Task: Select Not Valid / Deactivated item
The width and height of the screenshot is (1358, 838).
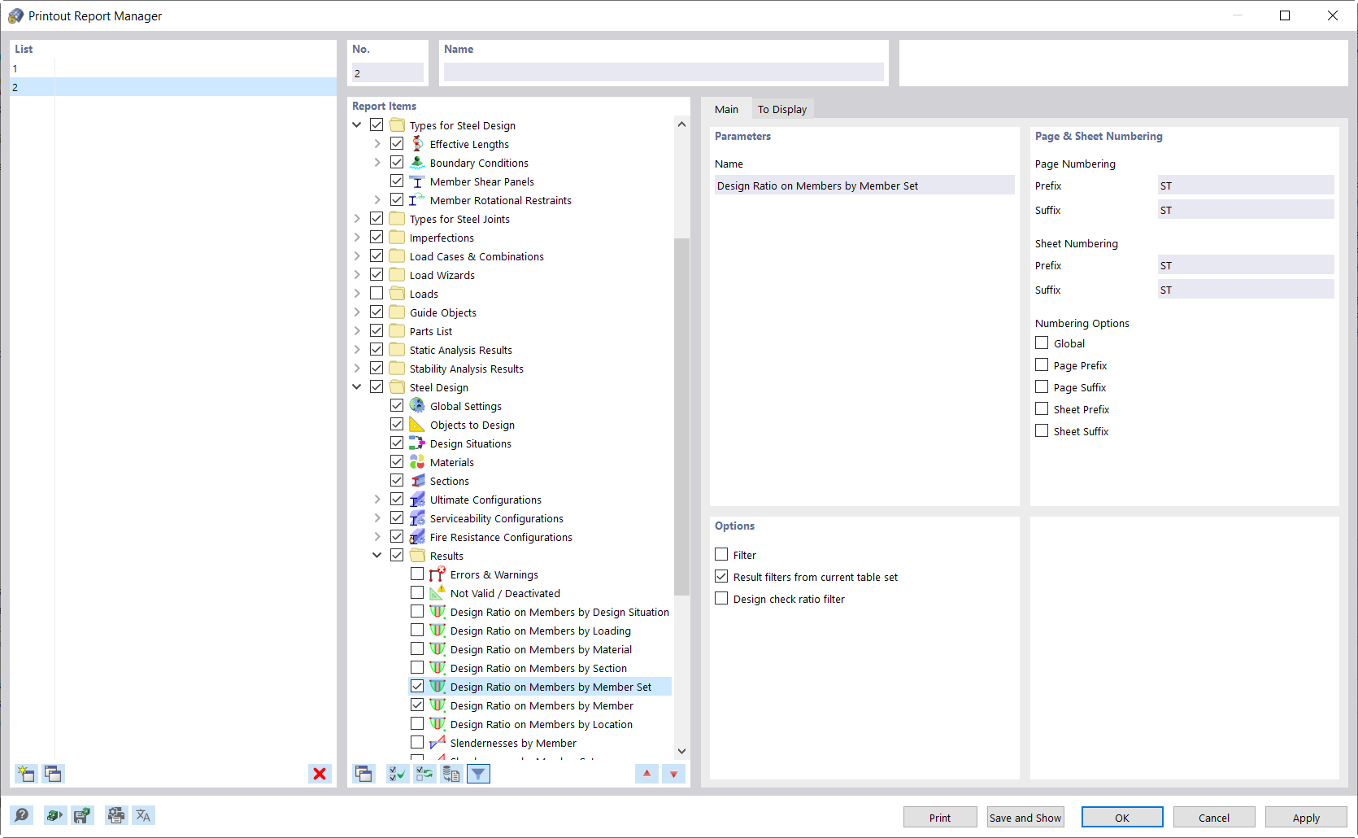Action: pyautogui.click(x=505, y=593)
